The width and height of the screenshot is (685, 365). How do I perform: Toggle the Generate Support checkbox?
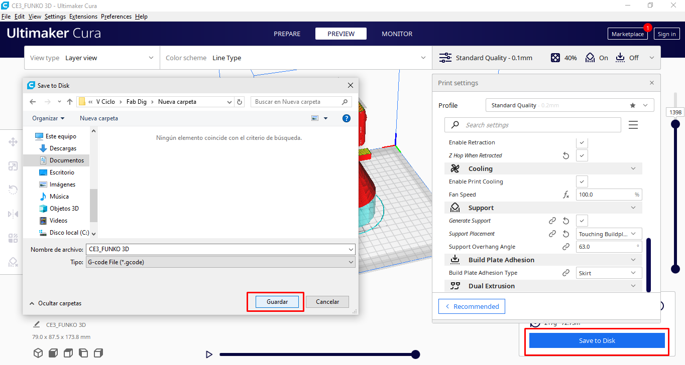pos(582,221)
